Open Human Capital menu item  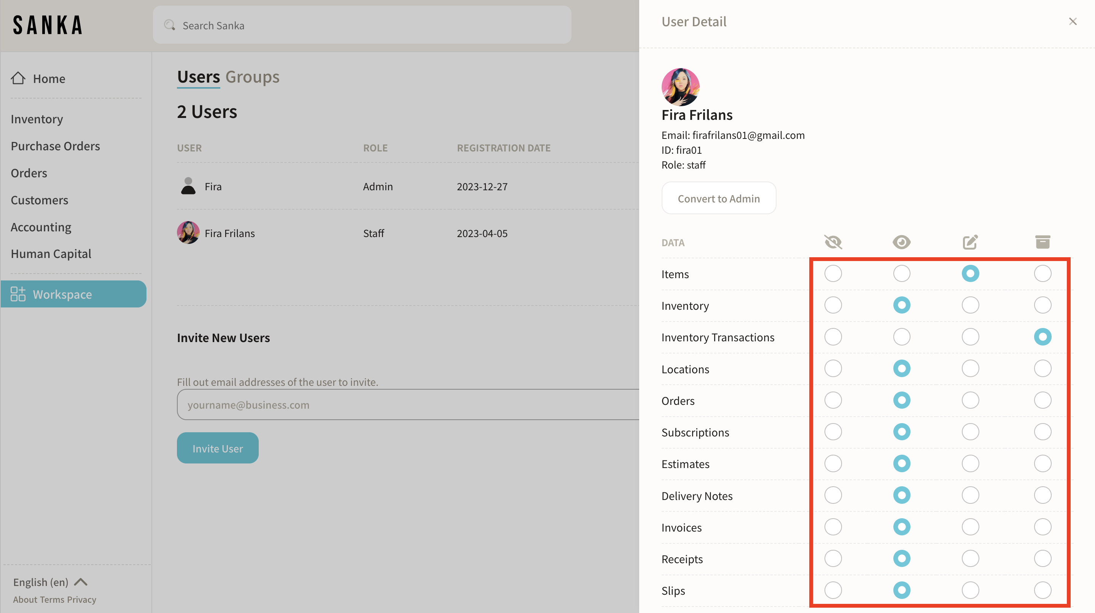(51, 254)
